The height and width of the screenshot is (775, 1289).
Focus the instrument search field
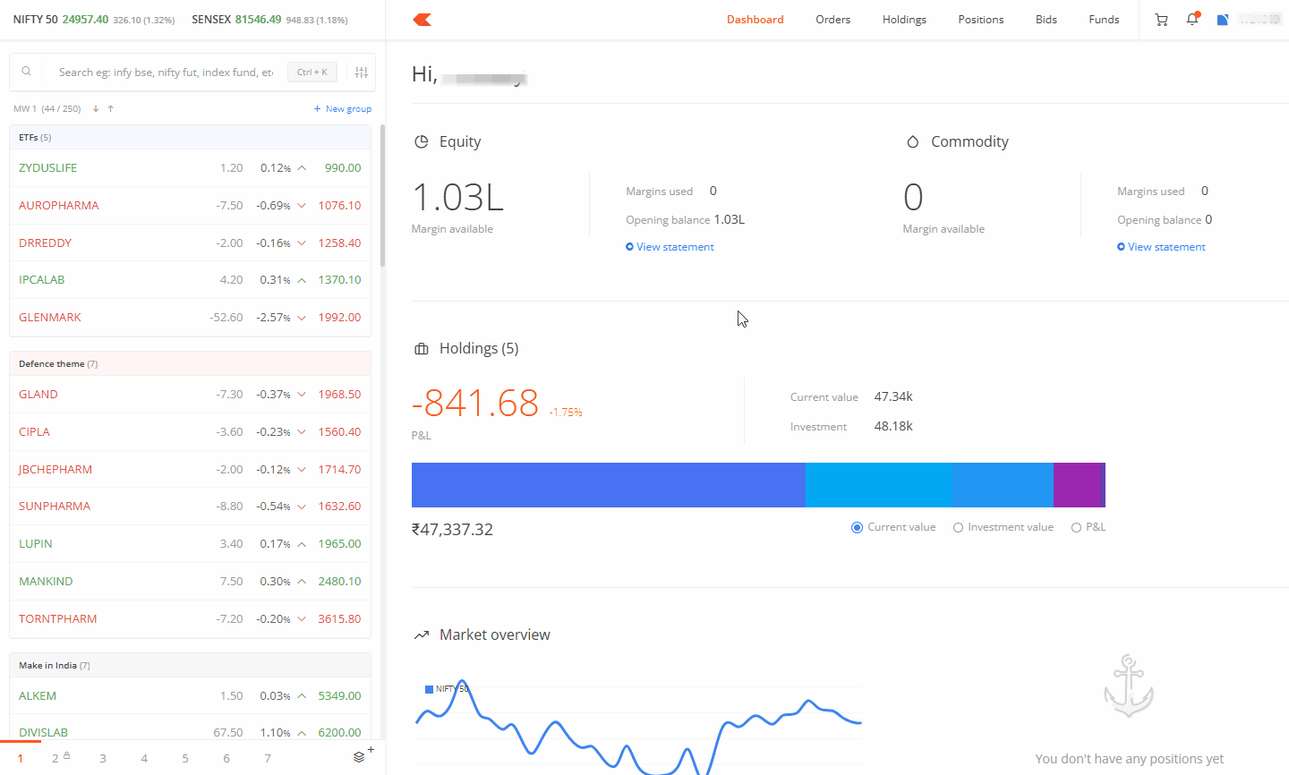click(166, 72)
